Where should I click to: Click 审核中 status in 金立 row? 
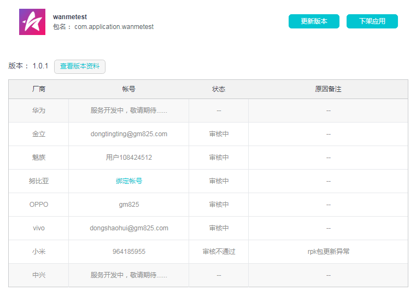click(219, 134)
